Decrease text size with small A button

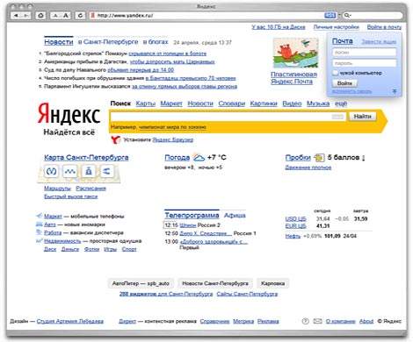coord(55,16)
